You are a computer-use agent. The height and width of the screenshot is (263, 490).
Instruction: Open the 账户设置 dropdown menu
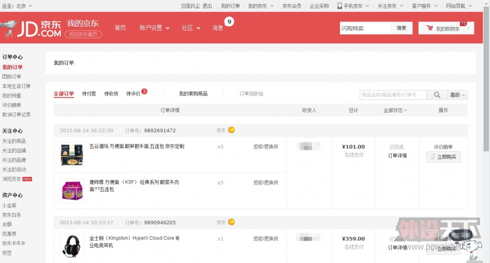pyautogui.click(x=154, y=28)
